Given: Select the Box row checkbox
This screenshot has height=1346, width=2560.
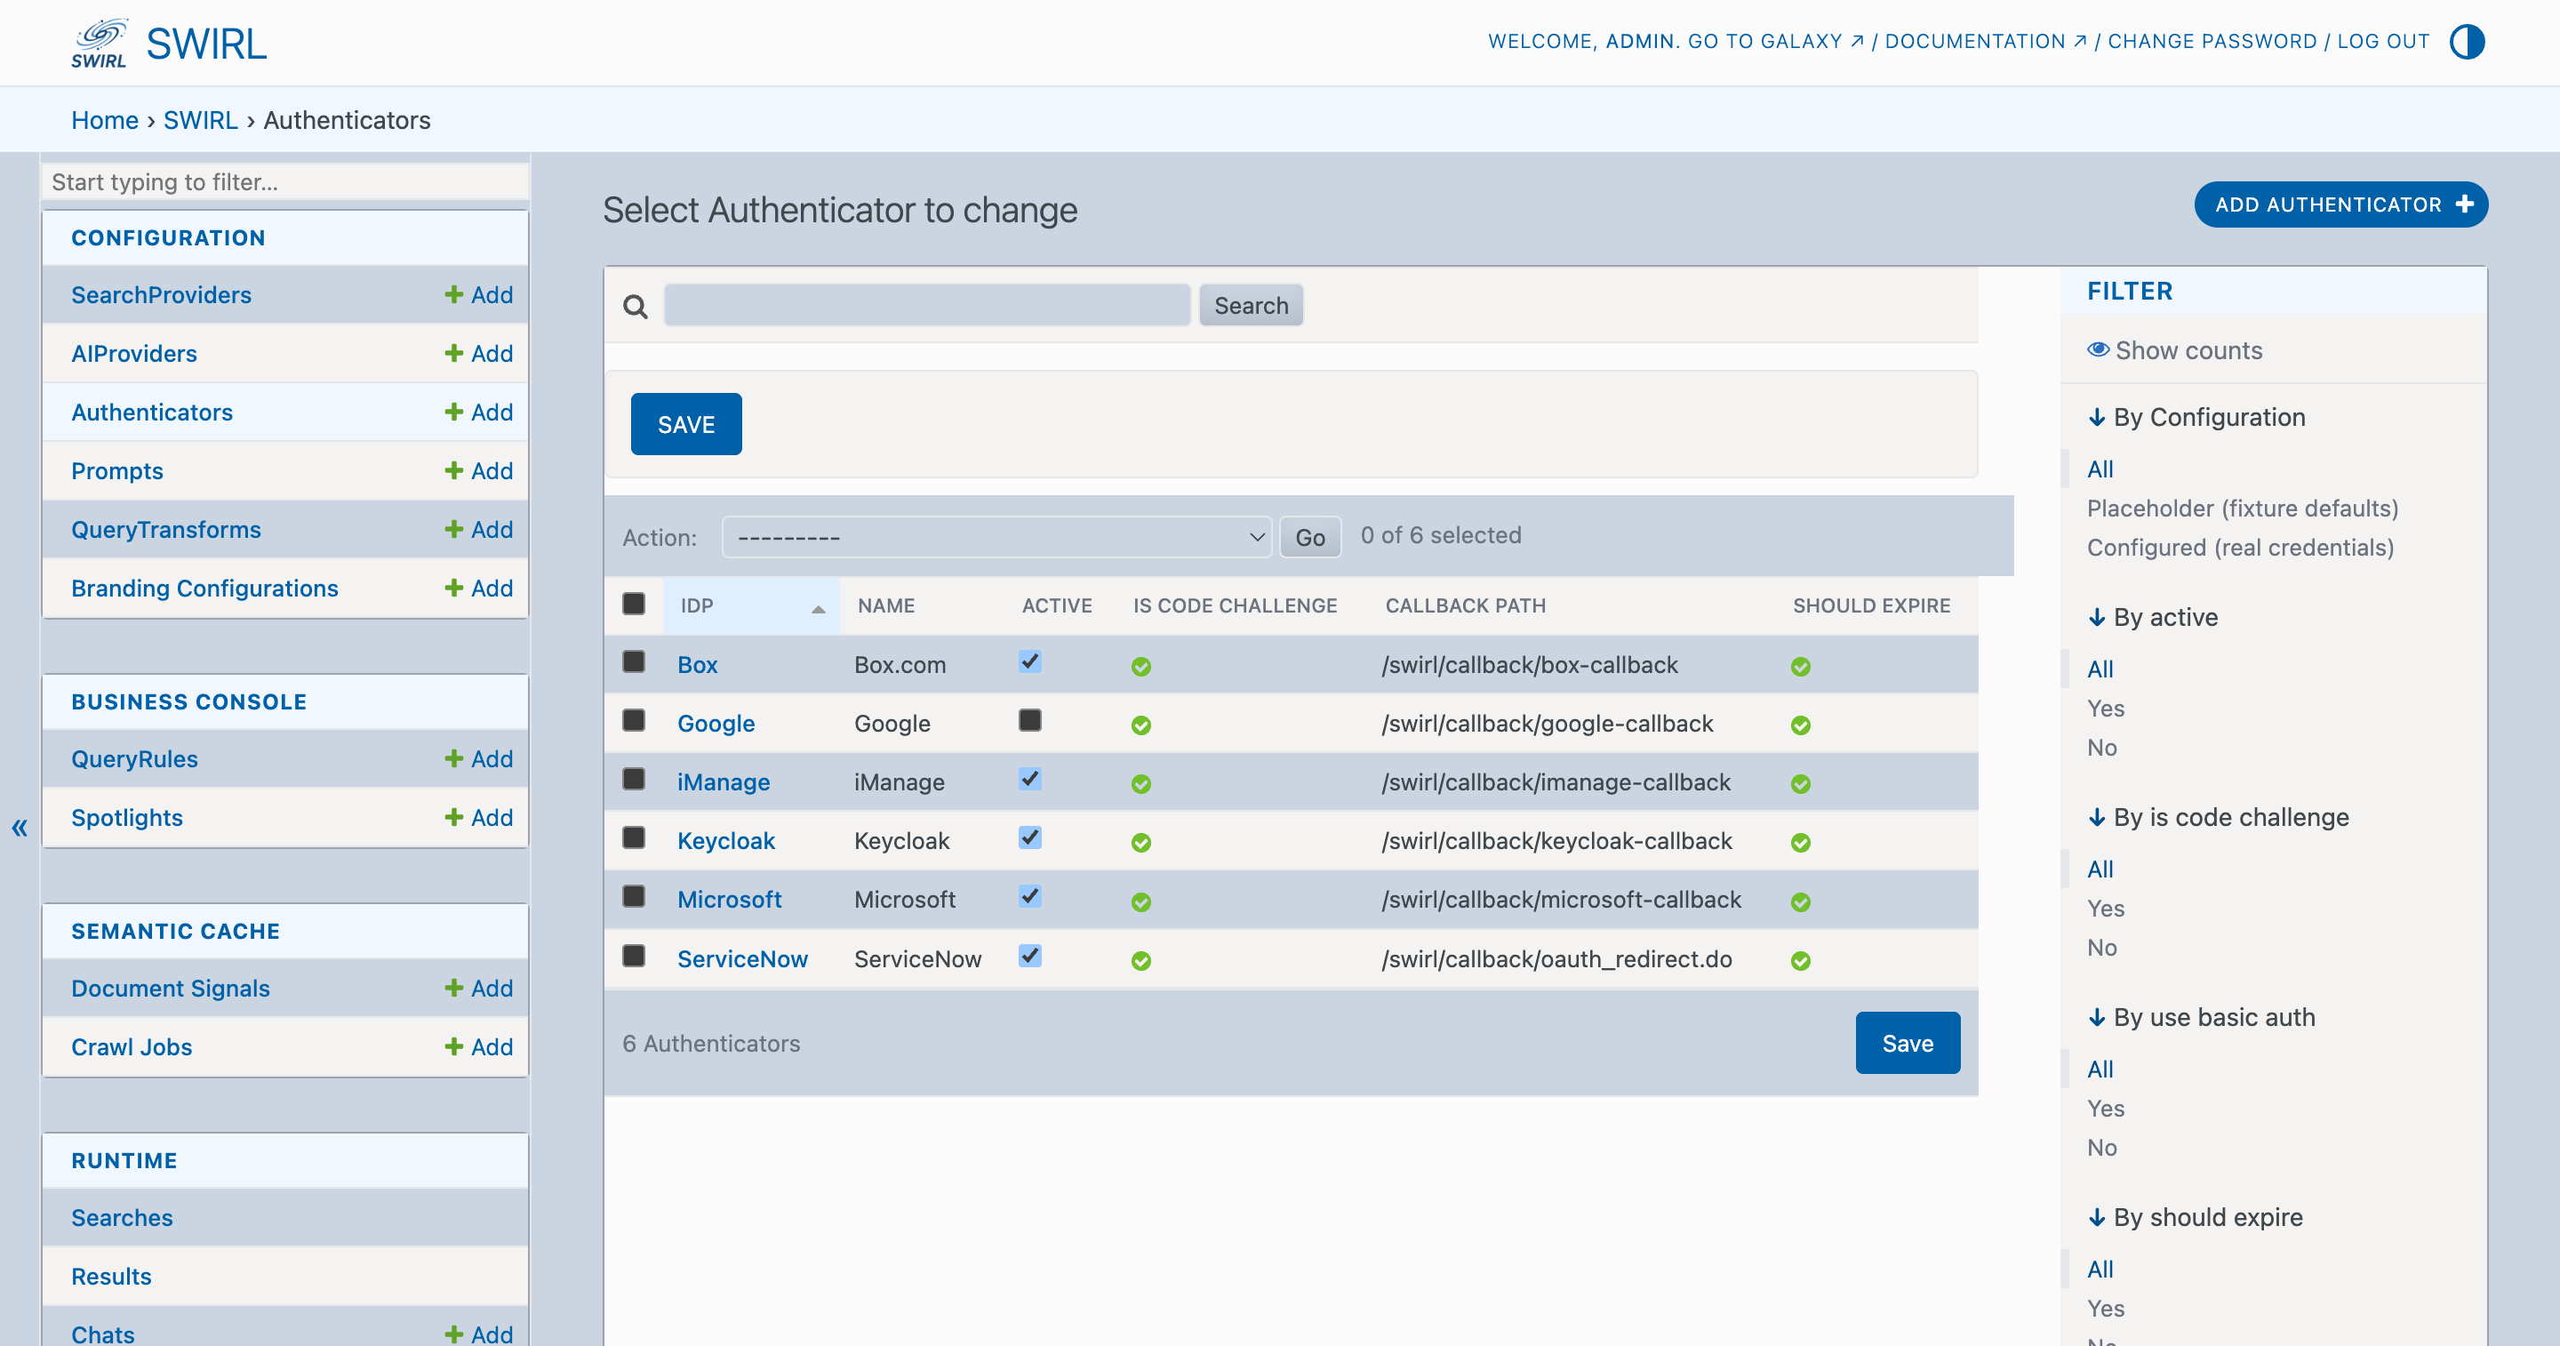Looking at the screenshot, I should coord(633,661).
